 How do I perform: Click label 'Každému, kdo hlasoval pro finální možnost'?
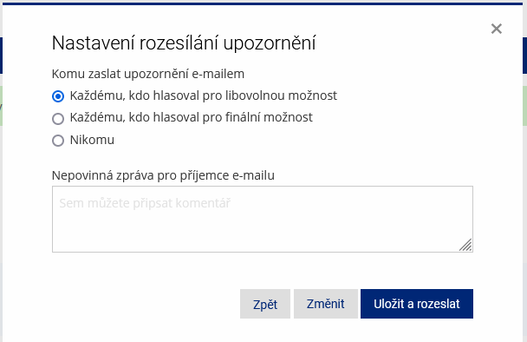(x=192, y=117)
